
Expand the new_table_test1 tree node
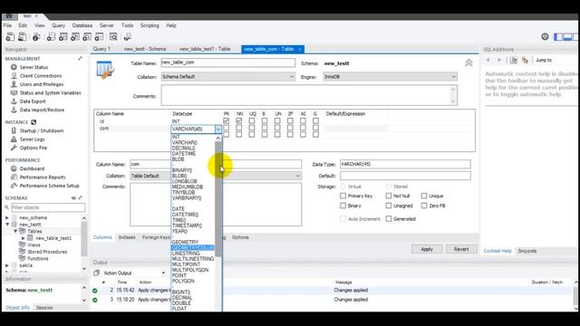(x=23, y=238)
